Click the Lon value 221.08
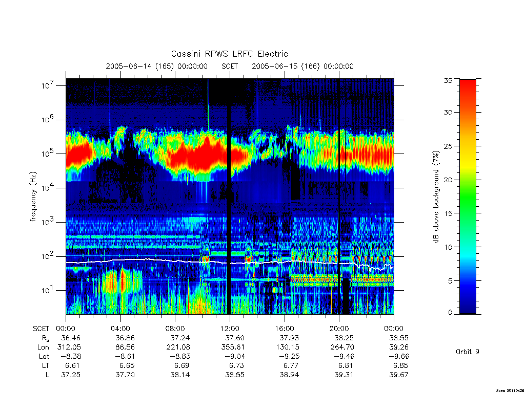 pos(177,347)
